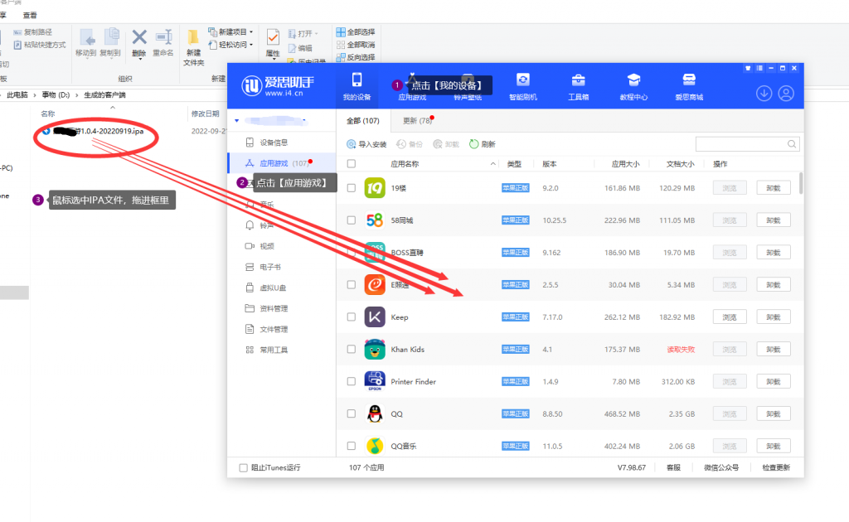Select 虚拟U盘 in the sidebar
Image resolution: width=849 pixels, height=522 pixels.
[282, 288]
